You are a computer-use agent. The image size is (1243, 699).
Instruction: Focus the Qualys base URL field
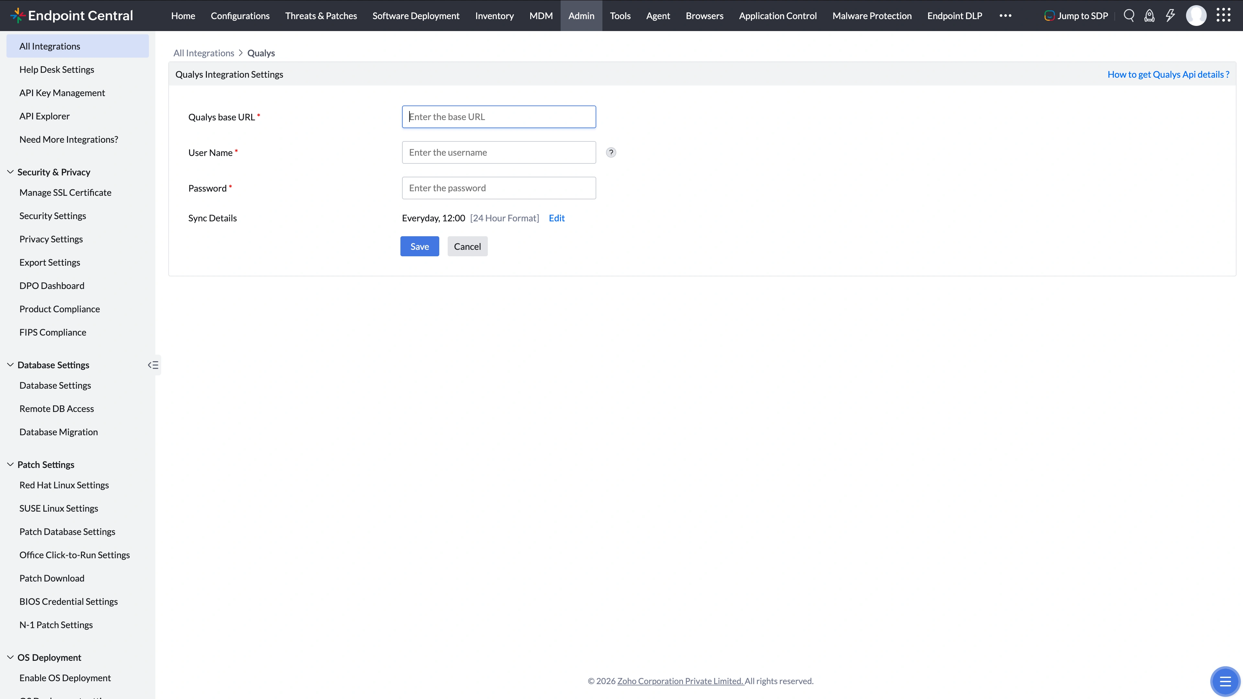499,117
